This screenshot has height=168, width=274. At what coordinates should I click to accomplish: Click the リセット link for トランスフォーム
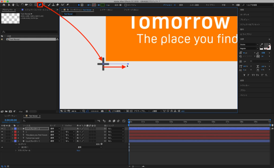[x=78, y=151]
